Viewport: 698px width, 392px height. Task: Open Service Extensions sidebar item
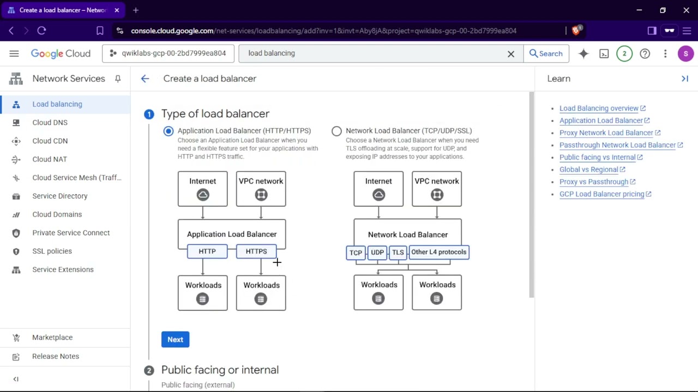(65, 269)
